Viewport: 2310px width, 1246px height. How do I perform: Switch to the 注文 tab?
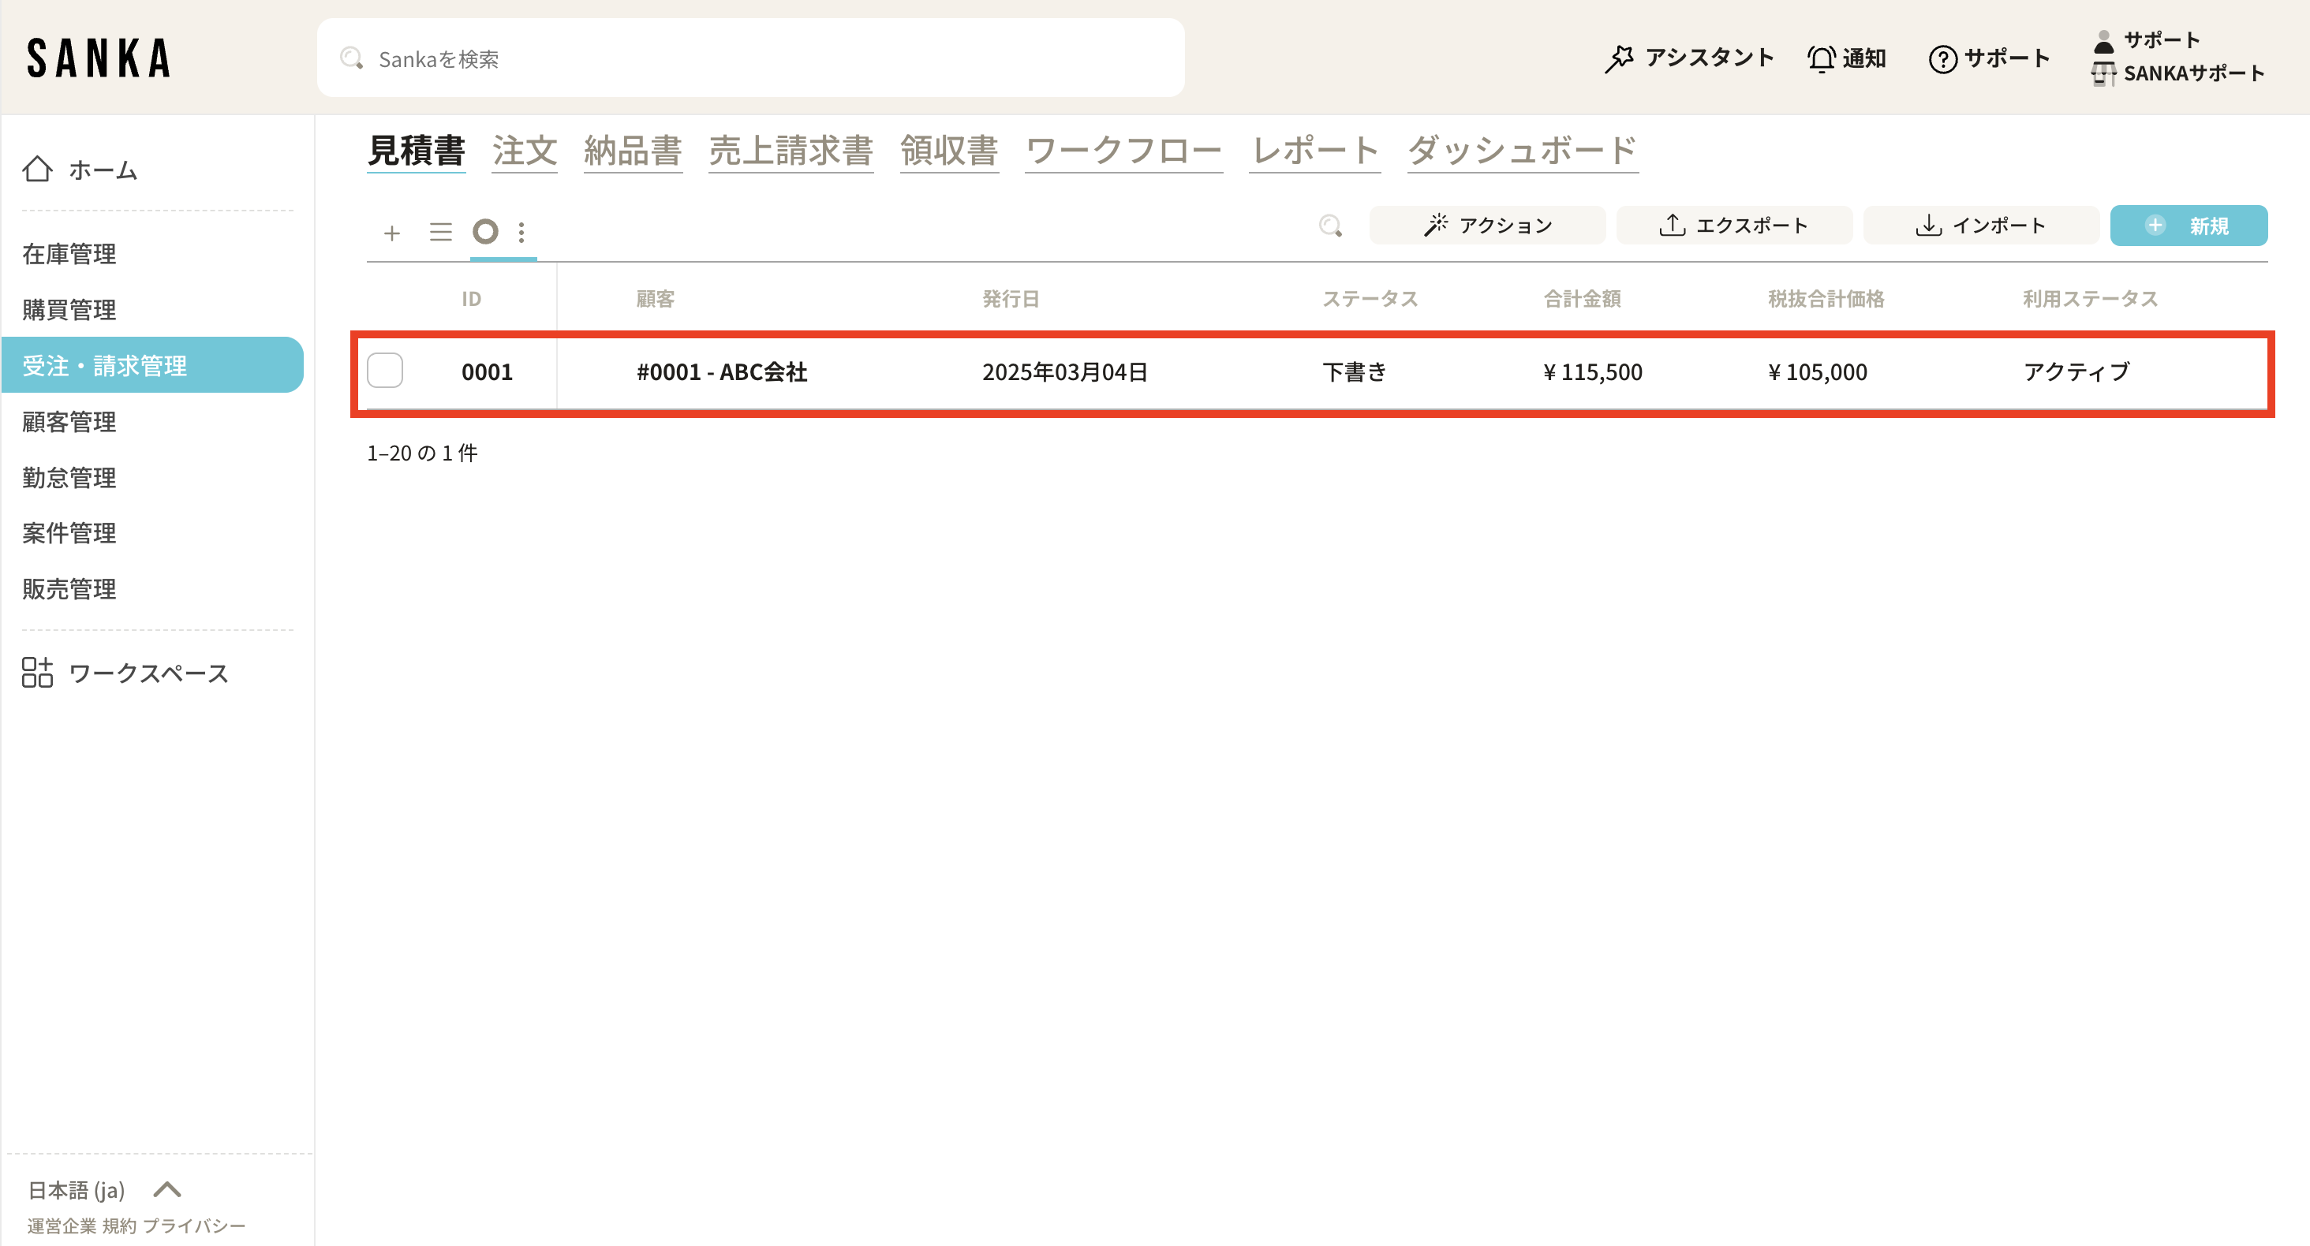(525, 151)
